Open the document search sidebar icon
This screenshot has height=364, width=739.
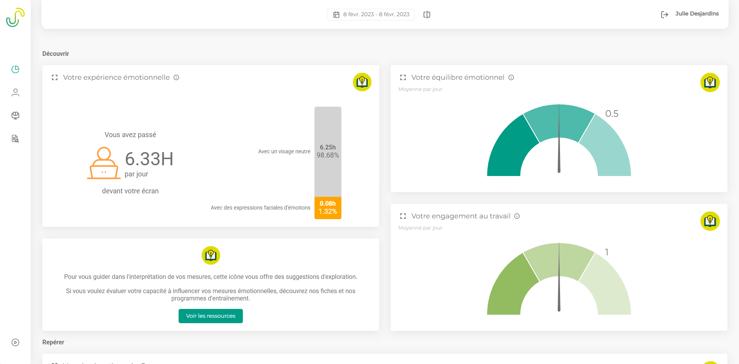pos(15,139)
